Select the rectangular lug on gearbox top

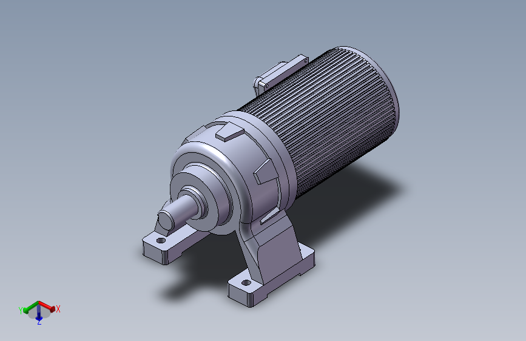(x=230, y=132)
